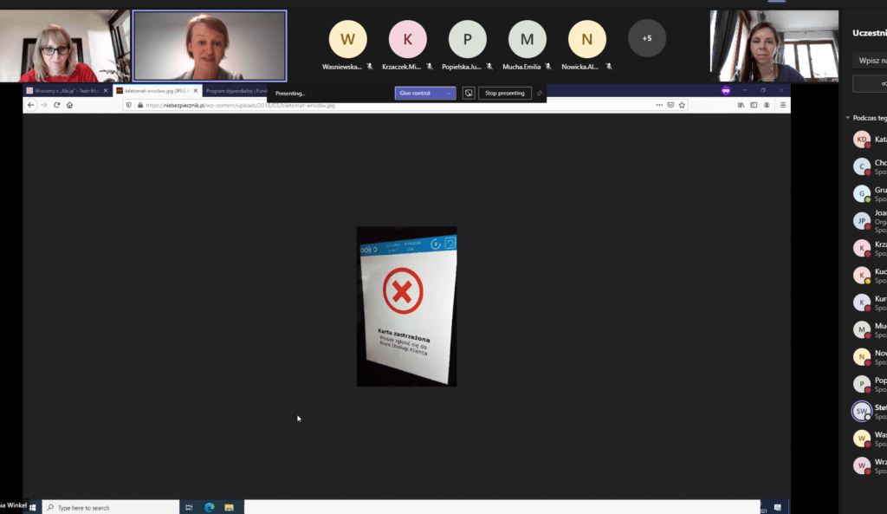Open the Firefox home page
This screenshot has height=514, width=887.
[x=69, y=105]
